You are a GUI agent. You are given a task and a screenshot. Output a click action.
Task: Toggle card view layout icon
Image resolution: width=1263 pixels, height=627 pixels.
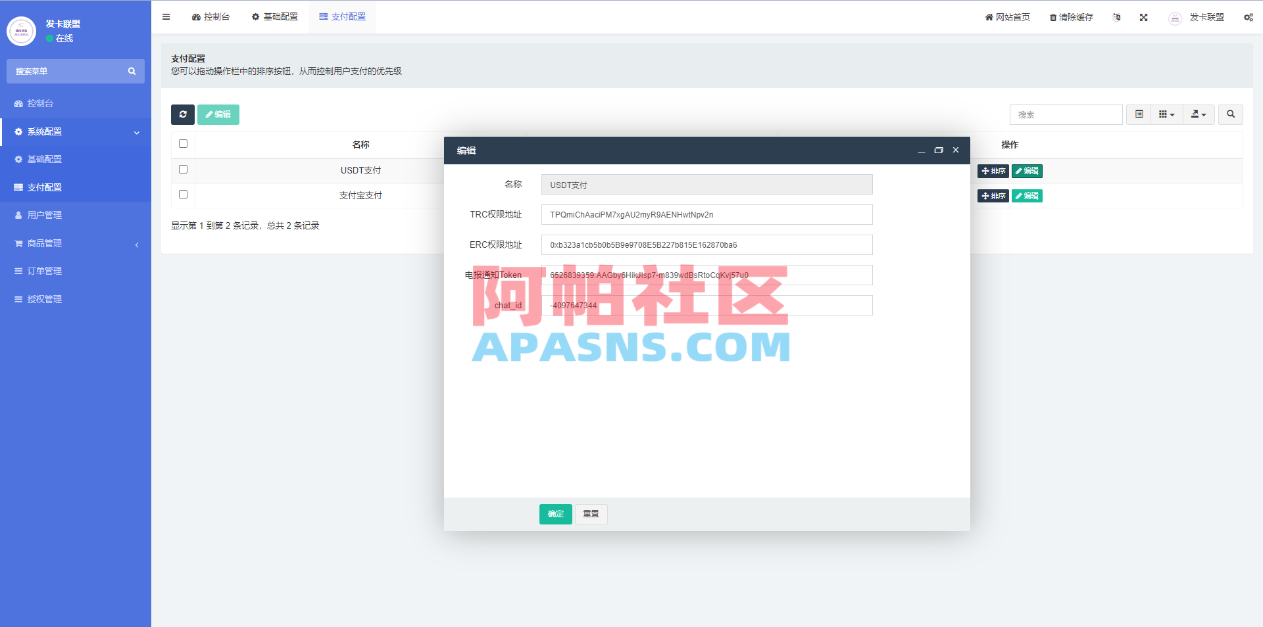coord(1138,114)
